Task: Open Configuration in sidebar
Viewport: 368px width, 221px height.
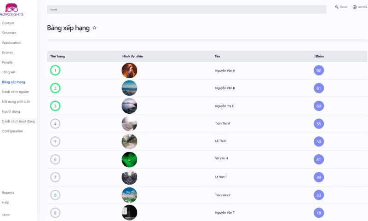Action: 12,131
